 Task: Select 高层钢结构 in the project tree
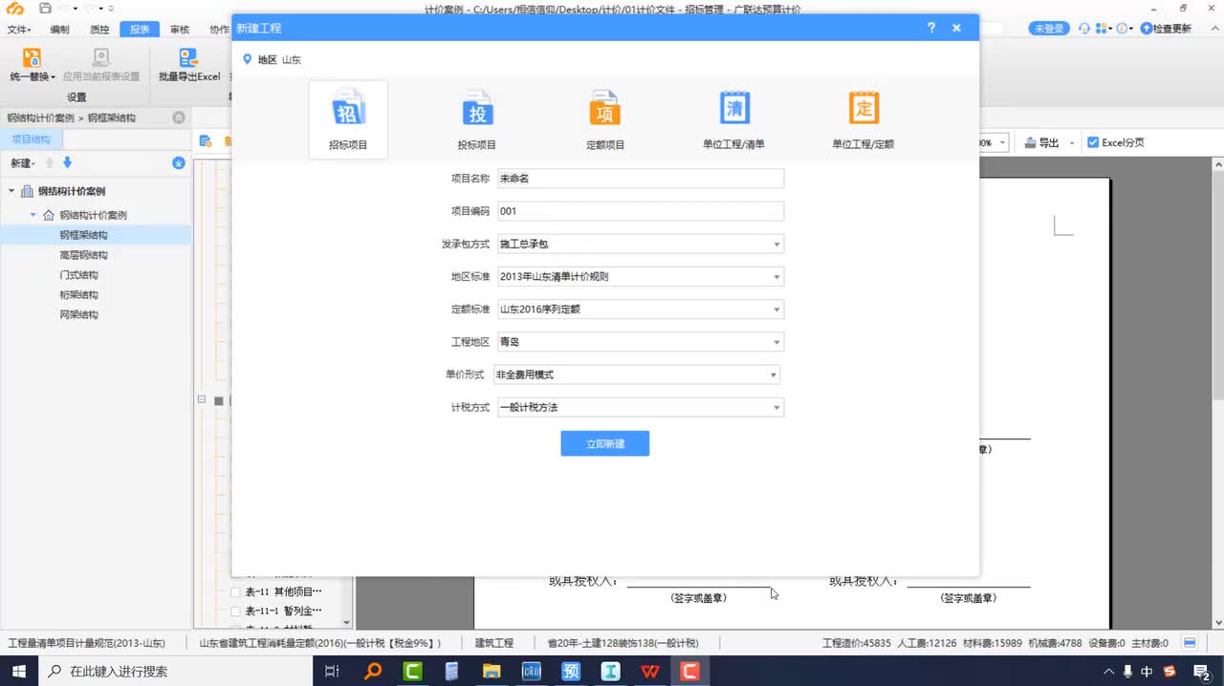point(83,255)
